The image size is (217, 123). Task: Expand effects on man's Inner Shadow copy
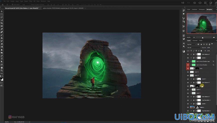(214, 61)
